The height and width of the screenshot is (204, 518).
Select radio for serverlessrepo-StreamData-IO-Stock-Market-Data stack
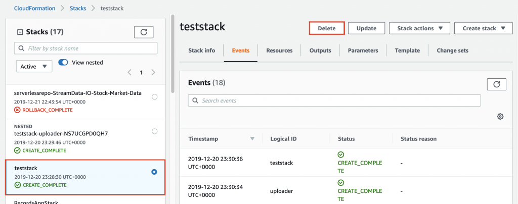click(154, 97)
